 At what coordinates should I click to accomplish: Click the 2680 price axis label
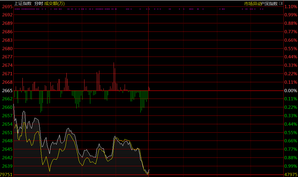click(x=7, y=48)
